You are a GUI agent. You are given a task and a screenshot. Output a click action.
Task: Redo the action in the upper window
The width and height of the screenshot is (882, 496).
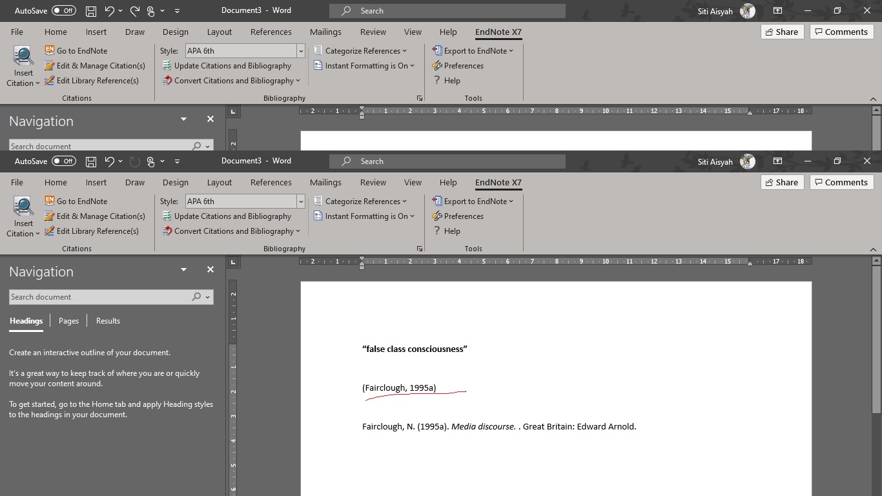pos(134,11)
